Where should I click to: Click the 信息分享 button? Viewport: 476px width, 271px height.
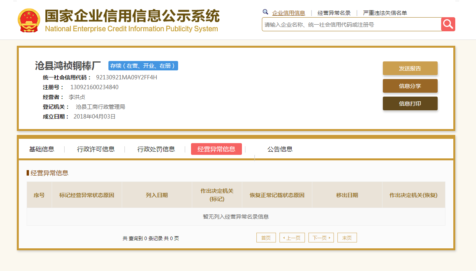(410, 86)
